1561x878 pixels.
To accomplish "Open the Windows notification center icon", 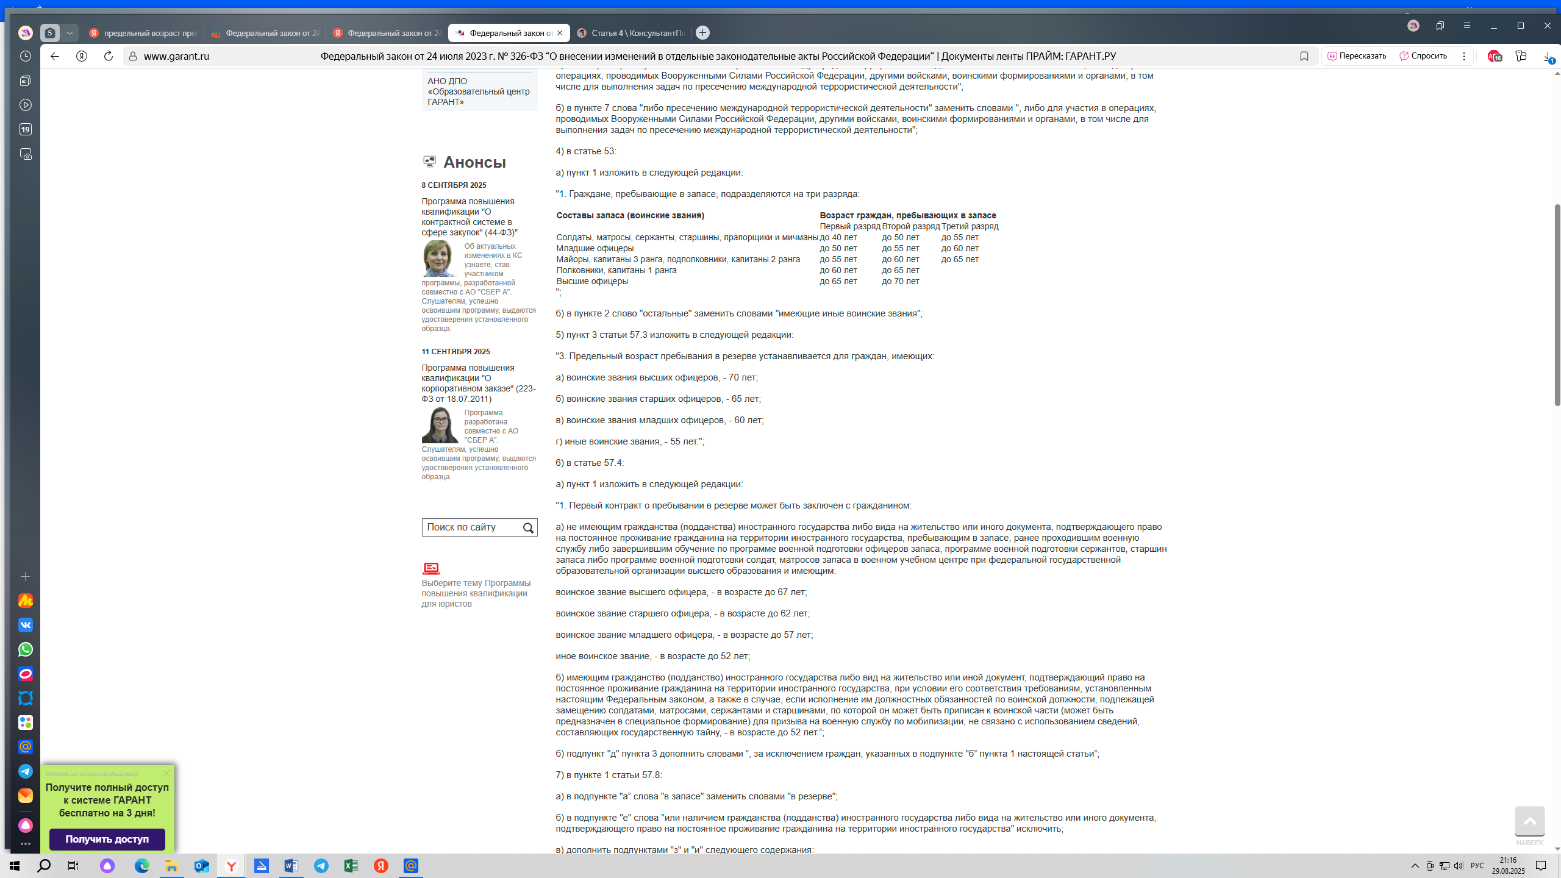I will [1541, 866].
